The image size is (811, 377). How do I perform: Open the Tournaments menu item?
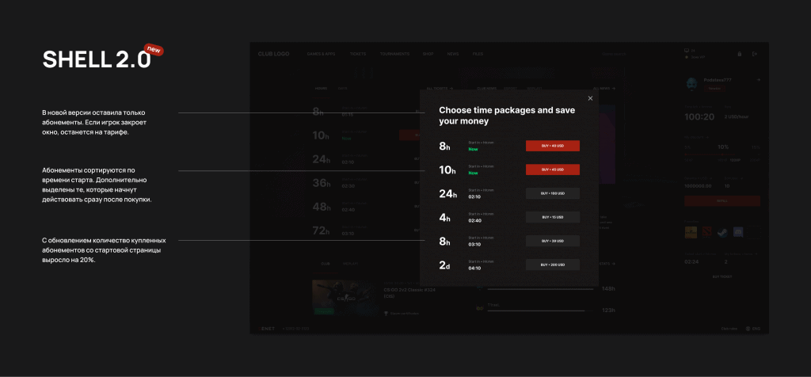[394, 54]
